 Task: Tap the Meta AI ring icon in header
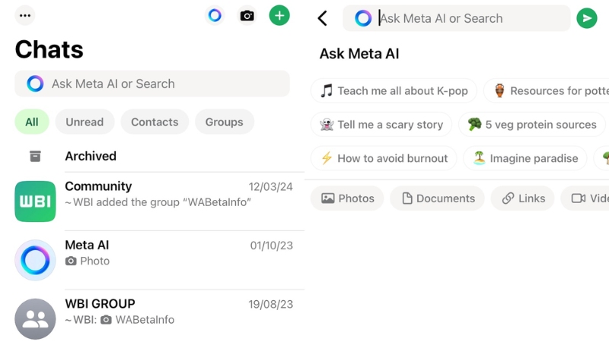(215, 15)
